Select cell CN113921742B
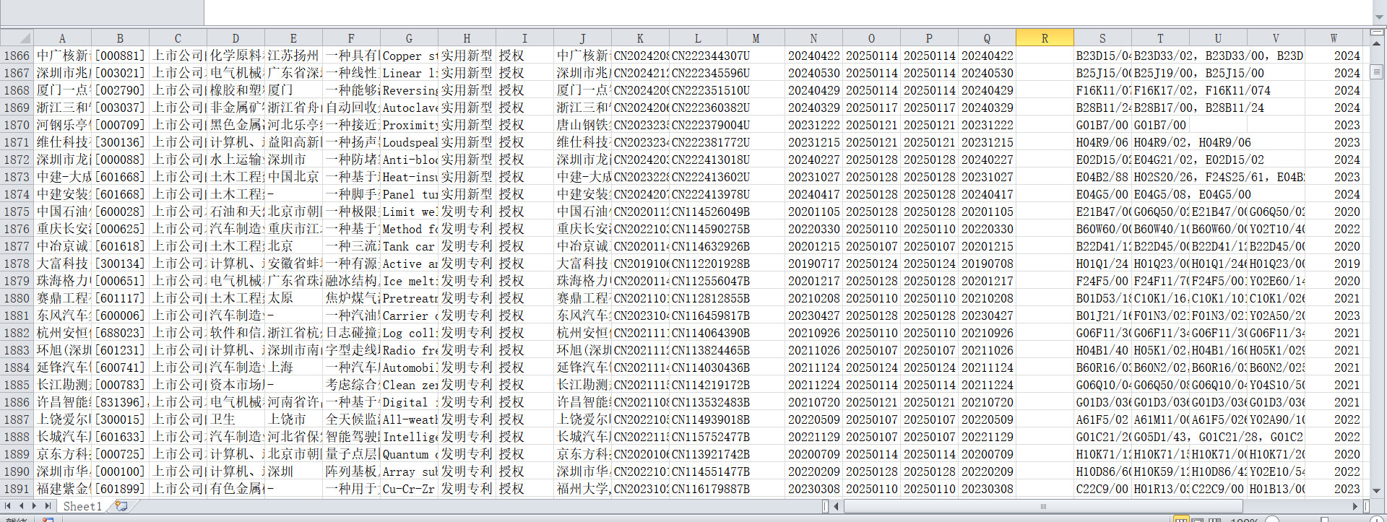The image size is (1387, 522). [711, 454]
